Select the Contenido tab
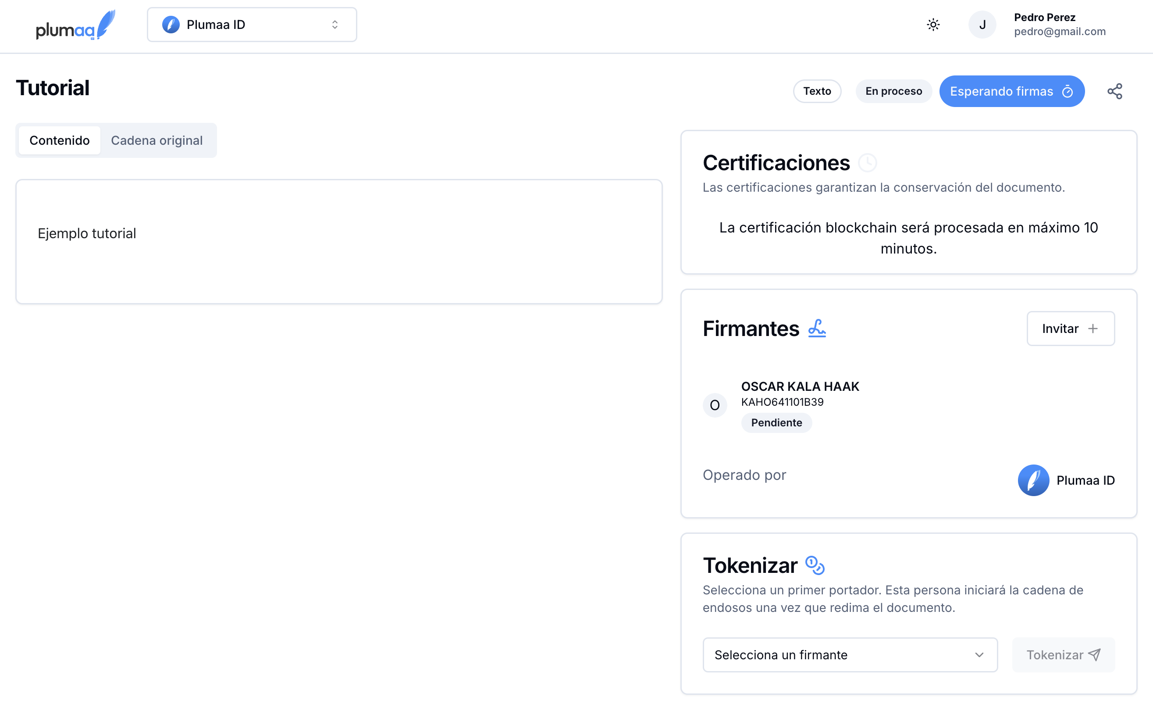1153x722 pixels. pyautogui.click(x=59, y=140)
